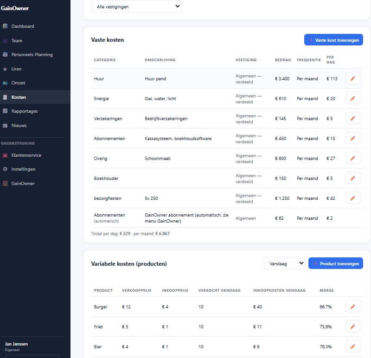This screenshot has width=371, height=358.
Task: Edit the Bier product row
Action: pos(352,346)
